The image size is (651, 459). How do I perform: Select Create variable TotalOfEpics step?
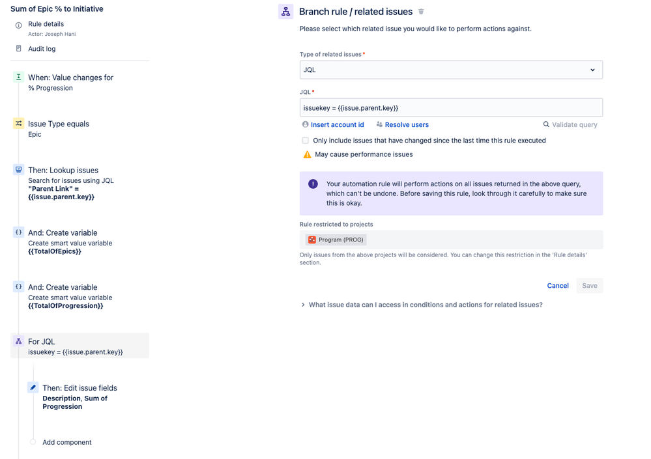tap(70, 242)
